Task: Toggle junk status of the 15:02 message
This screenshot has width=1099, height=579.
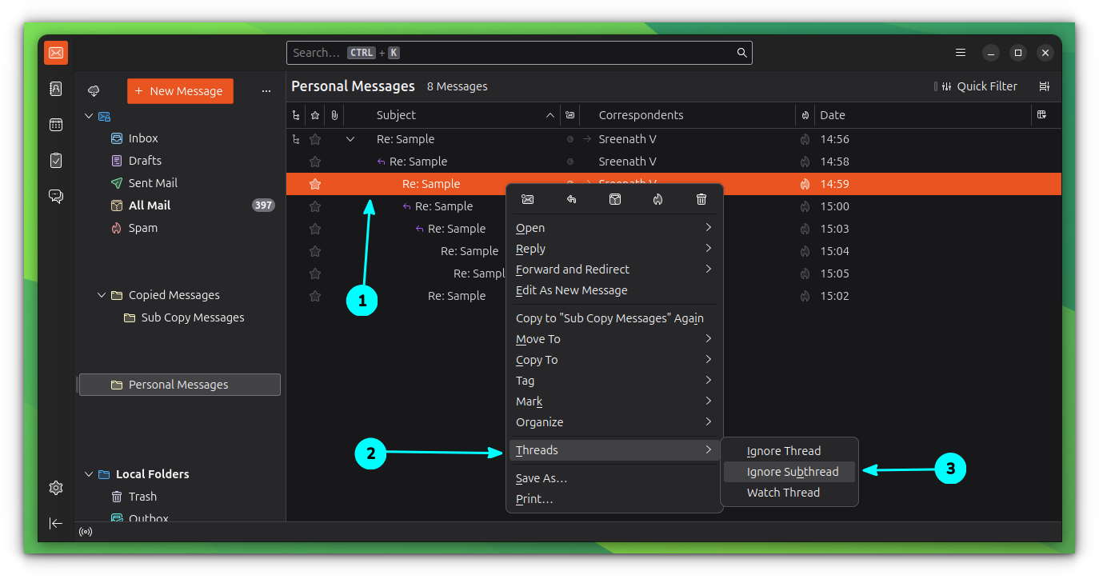Action: pos(805,296)
